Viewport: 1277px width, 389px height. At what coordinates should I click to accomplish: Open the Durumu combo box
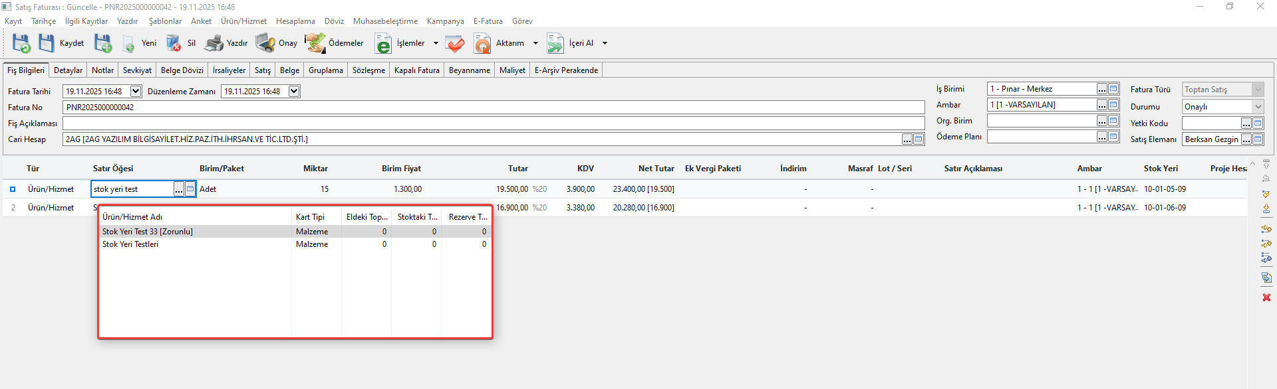click(1258, 107)
